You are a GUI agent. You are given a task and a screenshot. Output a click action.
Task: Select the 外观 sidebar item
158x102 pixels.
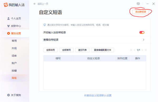[14, 48]
